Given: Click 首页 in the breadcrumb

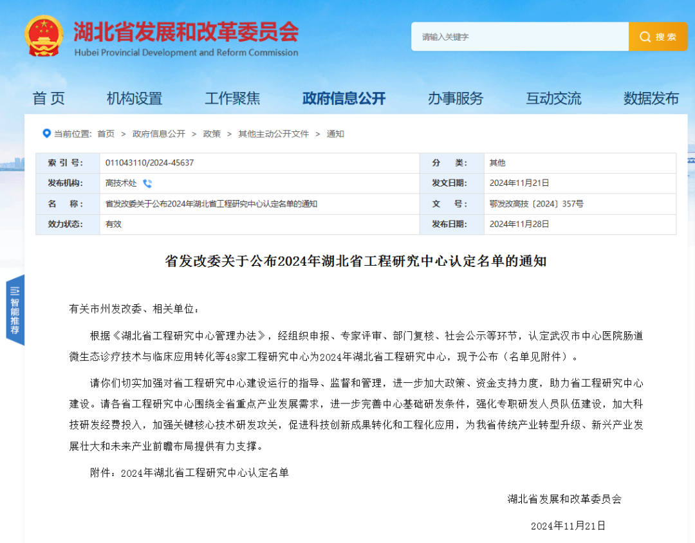Looking at the screenshot, I should pos(106,134).
